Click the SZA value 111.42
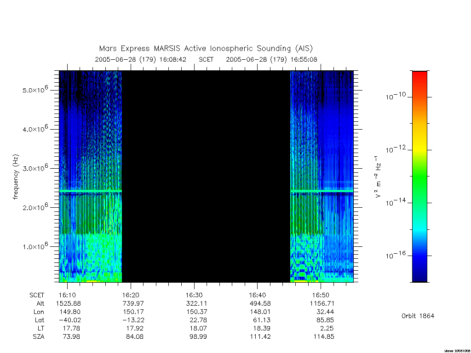The image size is (471, 353). point(260,337)
